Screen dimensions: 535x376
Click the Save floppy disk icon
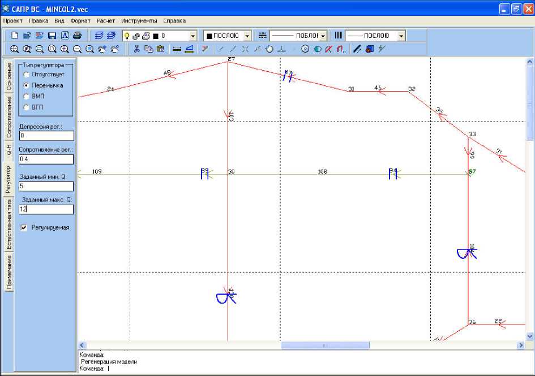pos(52,36)
